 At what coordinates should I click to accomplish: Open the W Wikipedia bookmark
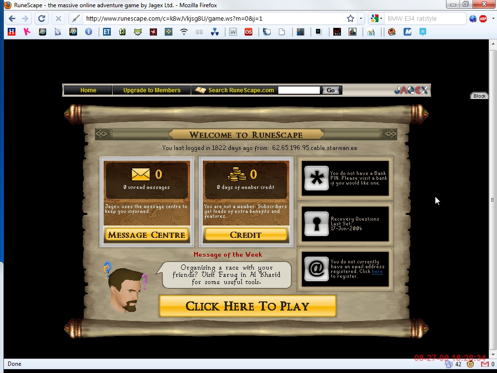pos(233,32)
